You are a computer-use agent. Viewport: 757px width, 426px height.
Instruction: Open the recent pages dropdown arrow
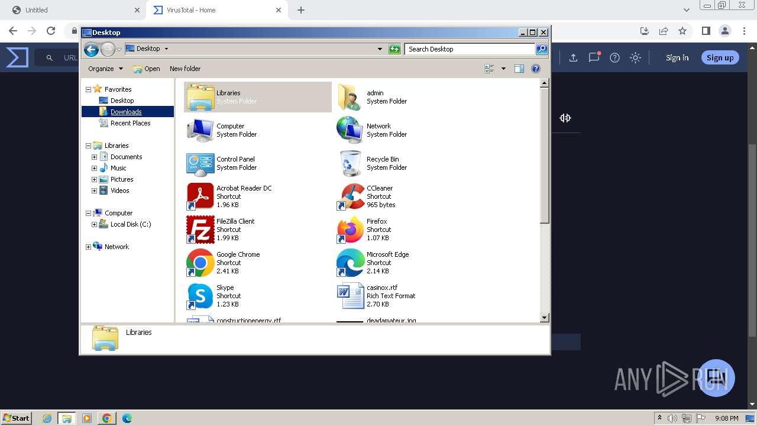click(119, 49)
